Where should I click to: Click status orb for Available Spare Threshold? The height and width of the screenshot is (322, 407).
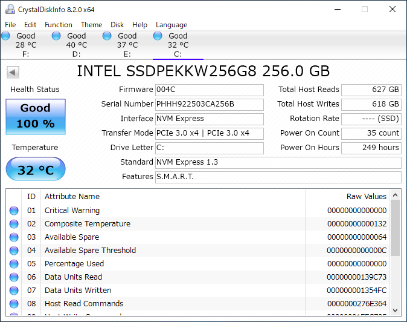point(14,250)
